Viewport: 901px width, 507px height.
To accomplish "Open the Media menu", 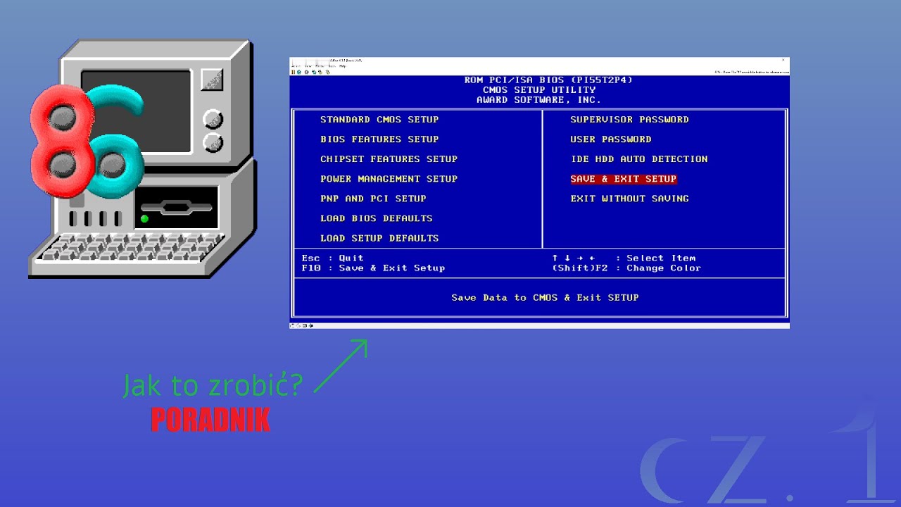I will coord(320,65).
